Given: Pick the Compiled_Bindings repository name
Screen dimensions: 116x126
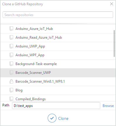Looking at the screenshot, I should [x=31, y=99].
